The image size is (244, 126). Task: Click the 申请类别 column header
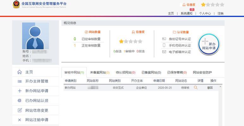coord(71,81)
